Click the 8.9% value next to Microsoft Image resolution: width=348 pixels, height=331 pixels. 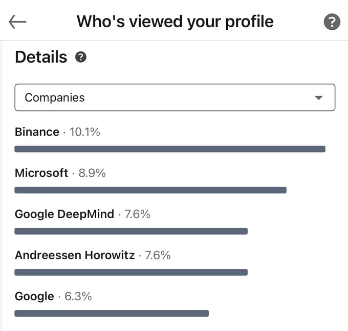tap(92, 173)
